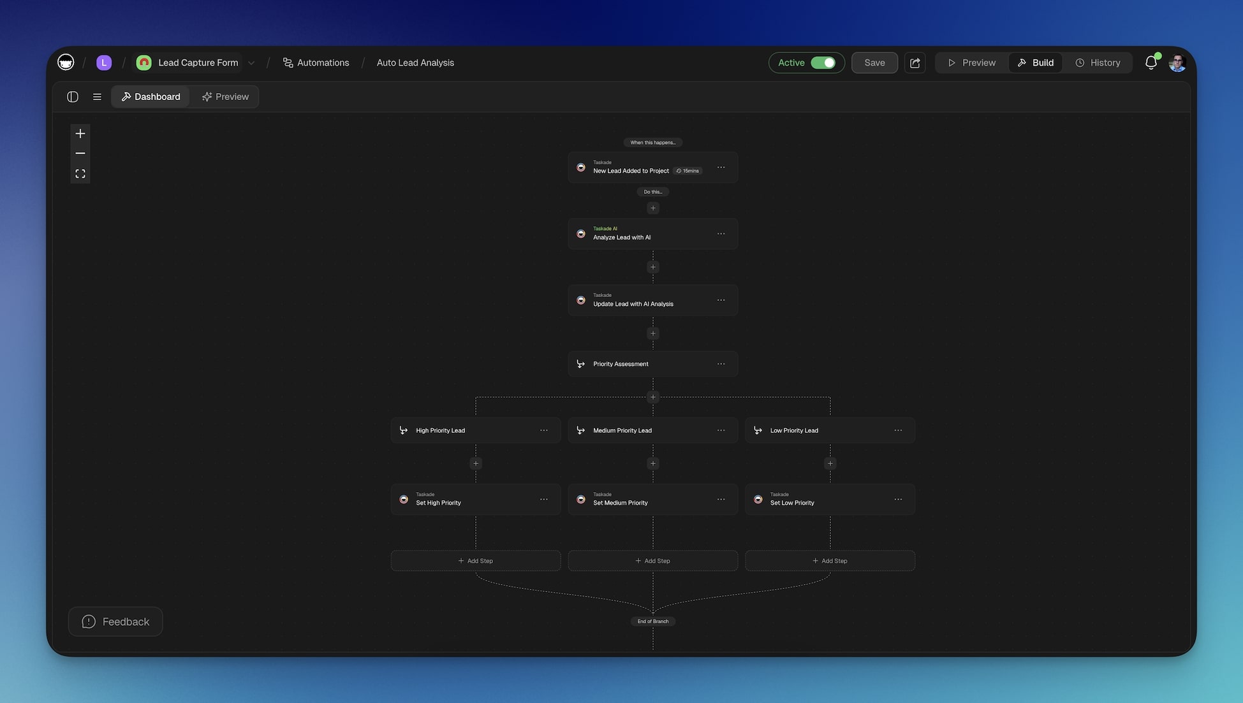The width and height of the screenshot is (1243, 703).
Task: Click the Save button
Action: pyautogui.click(x=874, y=62)
